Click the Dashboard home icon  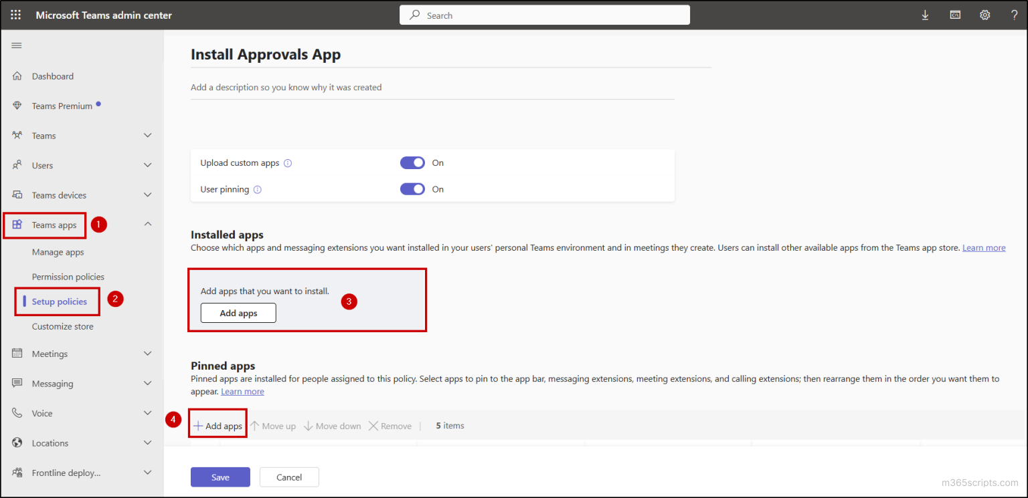coord(16,76)
